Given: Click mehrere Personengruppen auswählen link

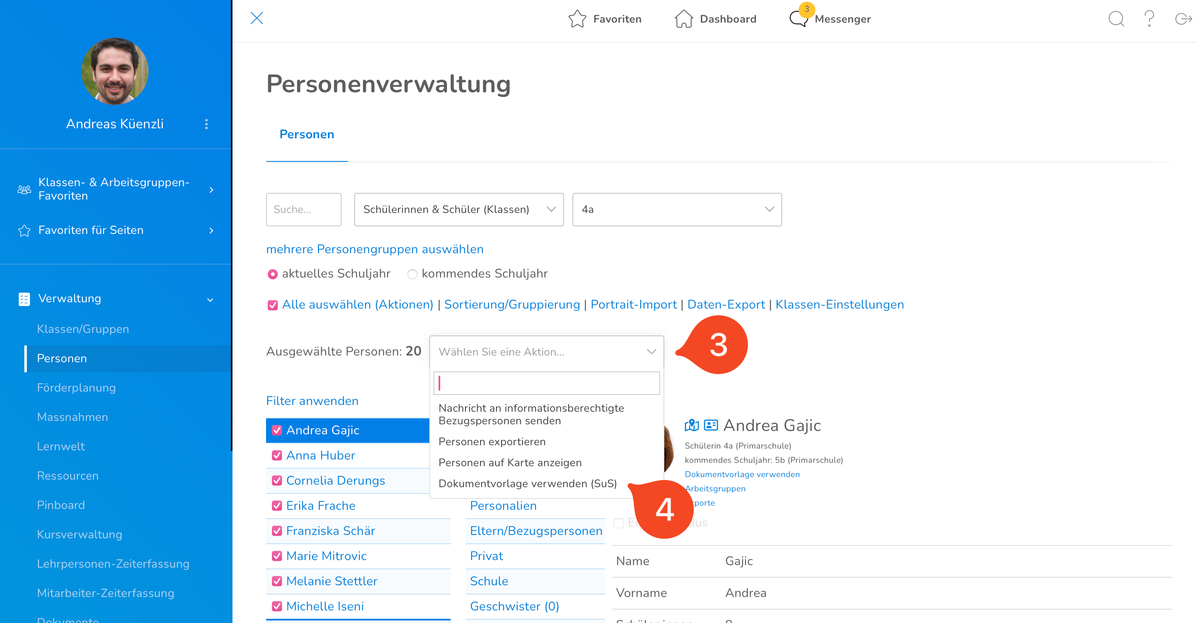Looking at the screenshot, I should point(374,249).
